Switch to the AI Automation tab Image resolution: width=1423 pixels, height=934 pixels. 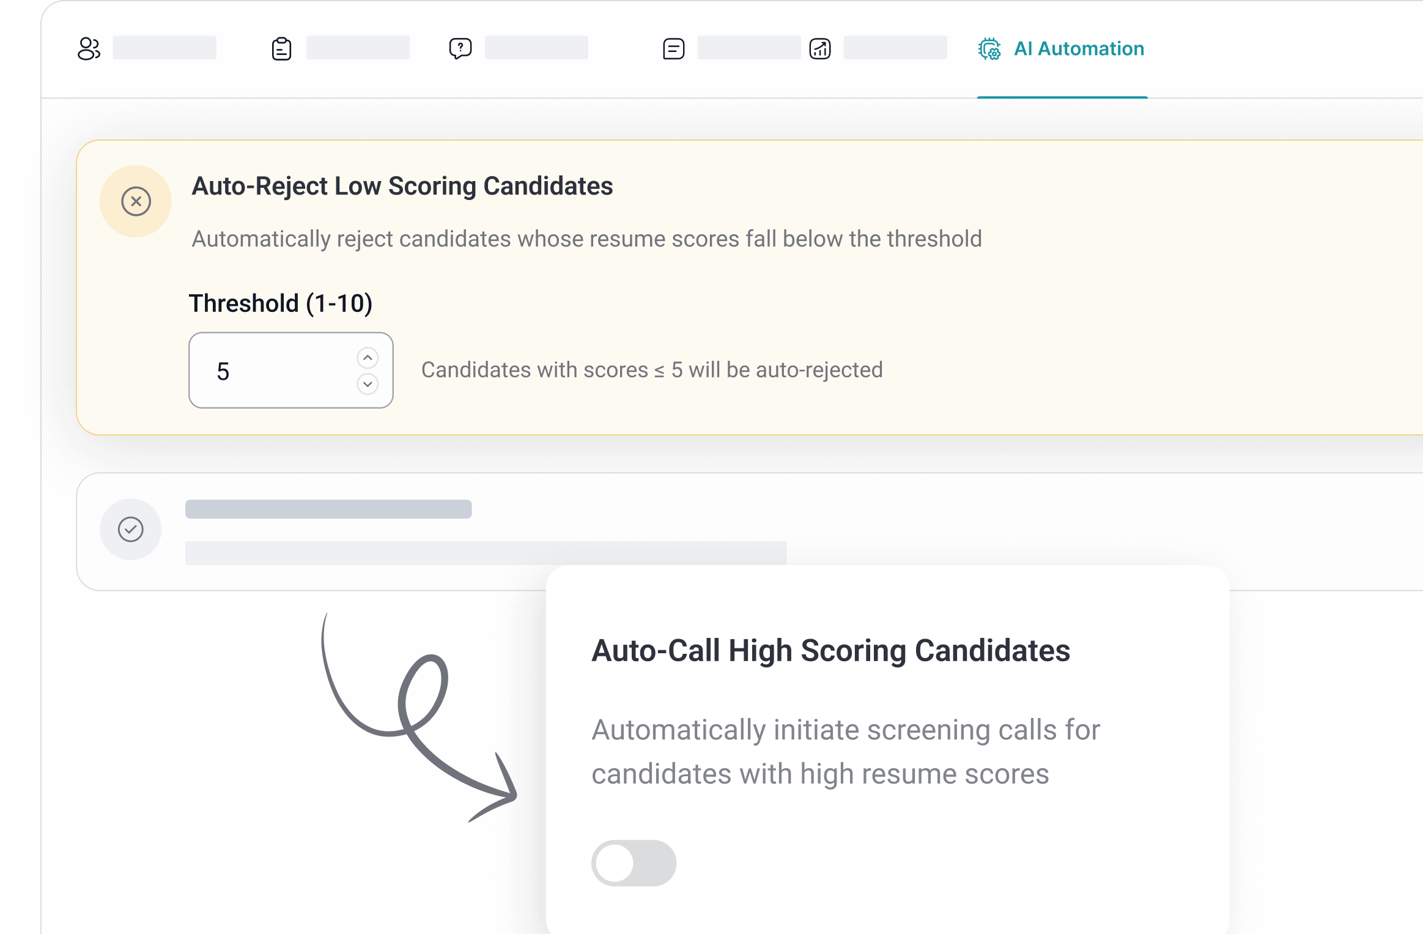1079,49
